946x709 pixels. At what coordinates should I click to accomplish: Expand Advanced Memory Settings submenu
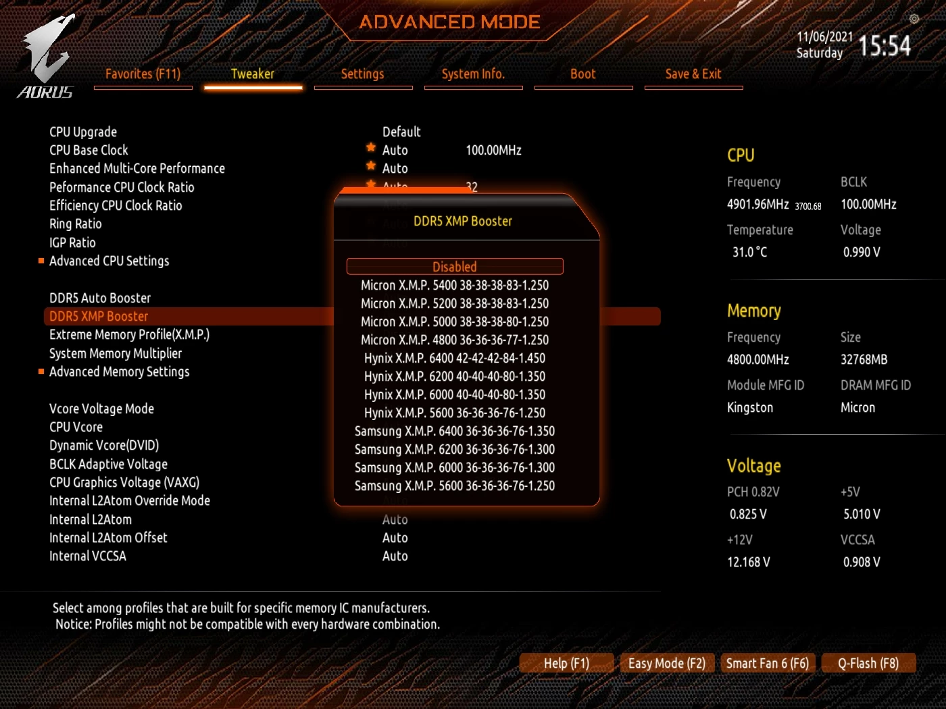120,371
